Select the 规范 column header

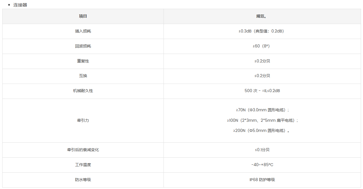pos(262,16)
